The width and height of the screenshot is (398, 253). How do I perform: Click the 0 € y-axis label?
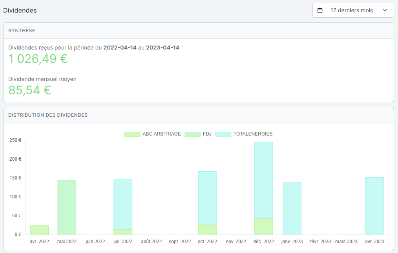(x=18, y=235)
